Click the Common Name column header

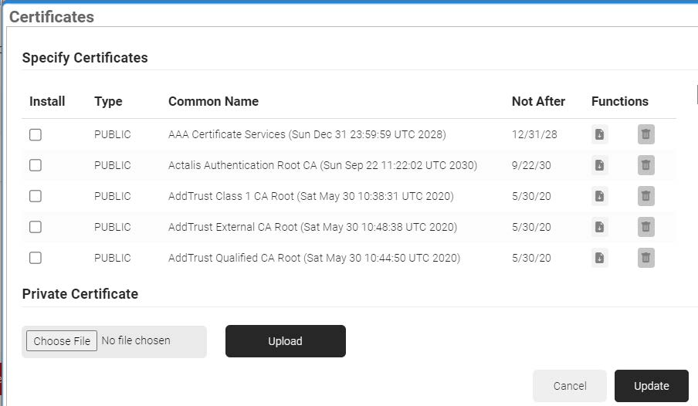213,102
